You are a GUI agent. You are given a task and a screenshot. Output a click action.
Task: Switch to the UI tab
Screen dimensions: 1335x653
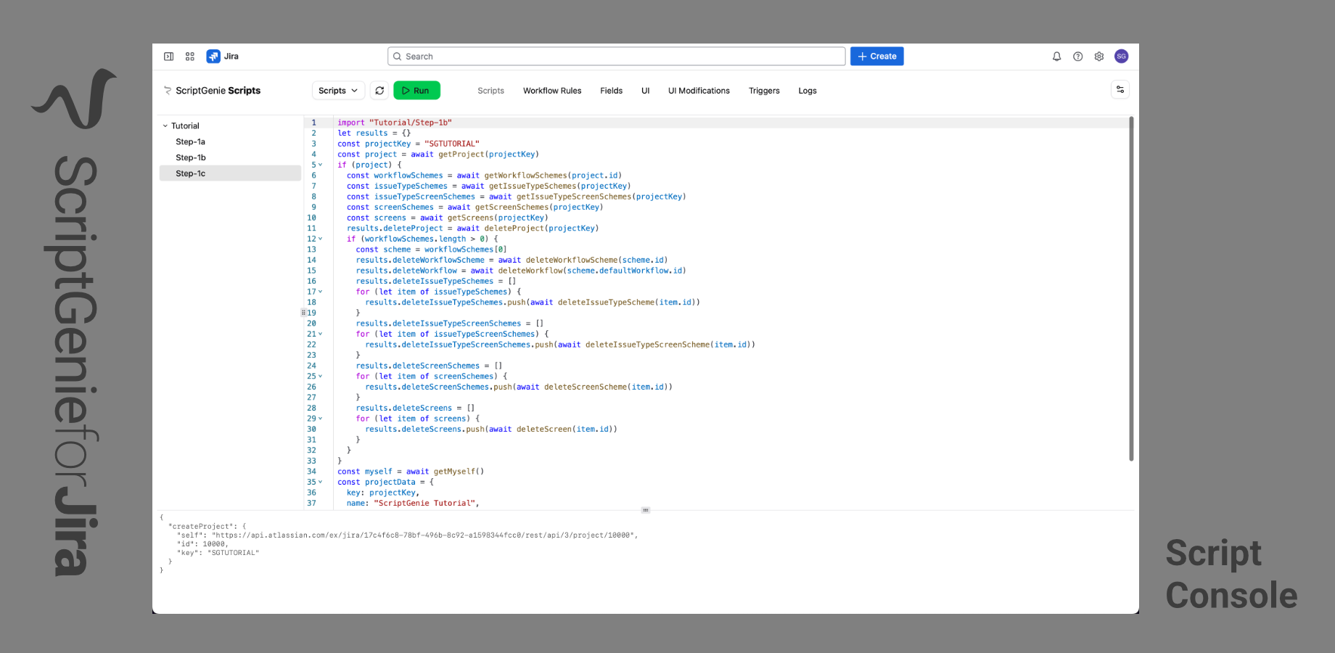(646, 91)
